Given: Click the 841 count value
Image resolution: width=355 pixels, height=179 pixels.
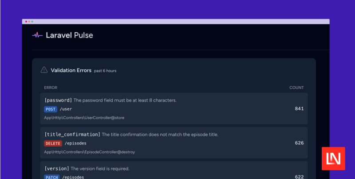Looking at the screenshot, I should click(x=299, y=109).
